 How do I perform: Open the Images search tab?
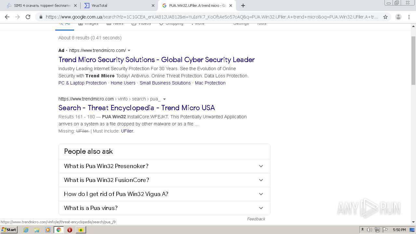coord(88,24)
